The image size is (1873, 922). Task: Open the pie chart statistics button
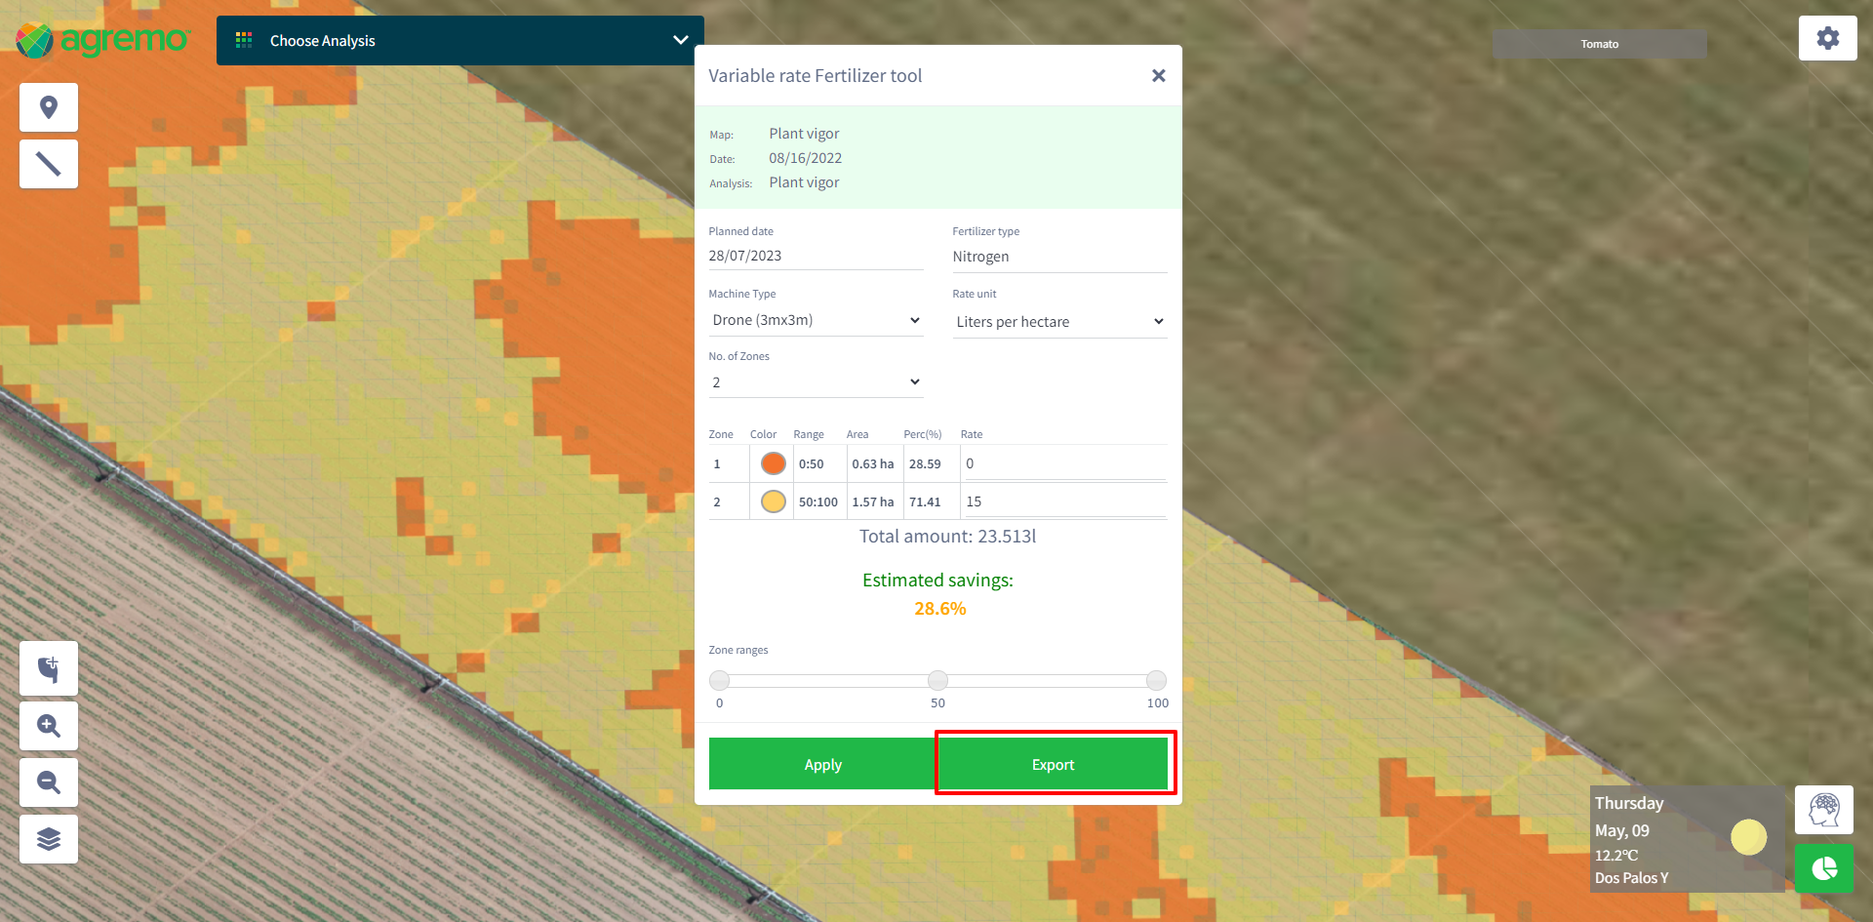(x=1823, y=867)
